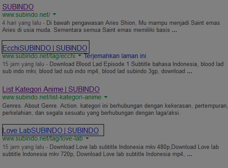
Task: Click the www.subindo.net/tag/love-lab URL text
Action: [43, 138]
